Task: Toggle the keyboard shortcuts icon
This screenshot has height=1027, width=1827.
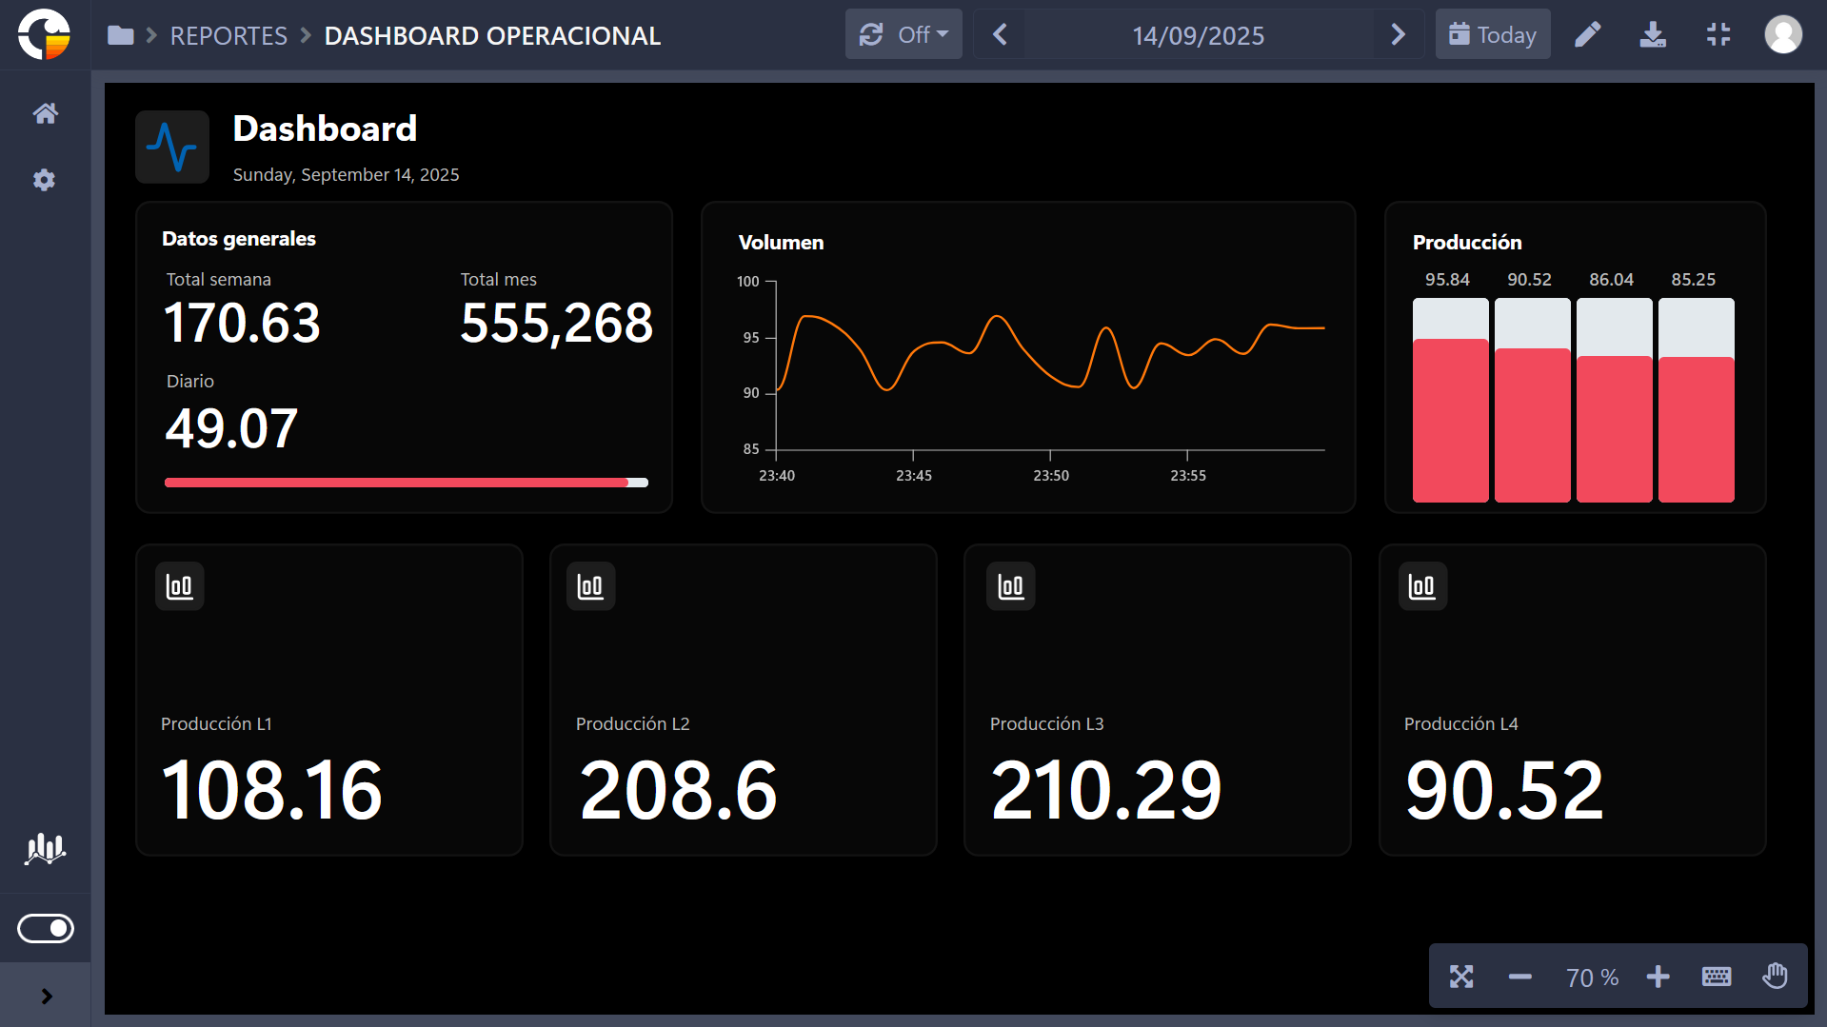Action: [1716, 977]
